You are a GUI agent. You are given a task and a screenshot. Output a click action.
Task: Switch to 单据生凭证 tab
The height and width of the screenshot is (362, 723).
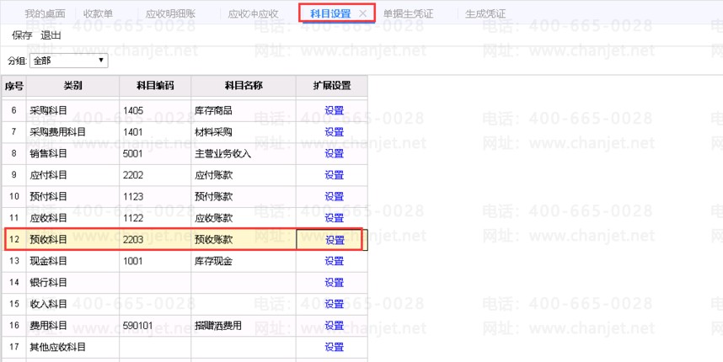(408, 13)
